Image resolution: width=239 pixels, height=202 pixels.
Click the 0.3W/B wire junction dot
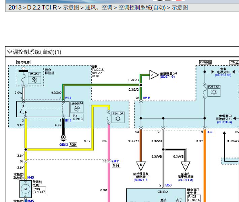pyautogui.click(x=163, y=150)
